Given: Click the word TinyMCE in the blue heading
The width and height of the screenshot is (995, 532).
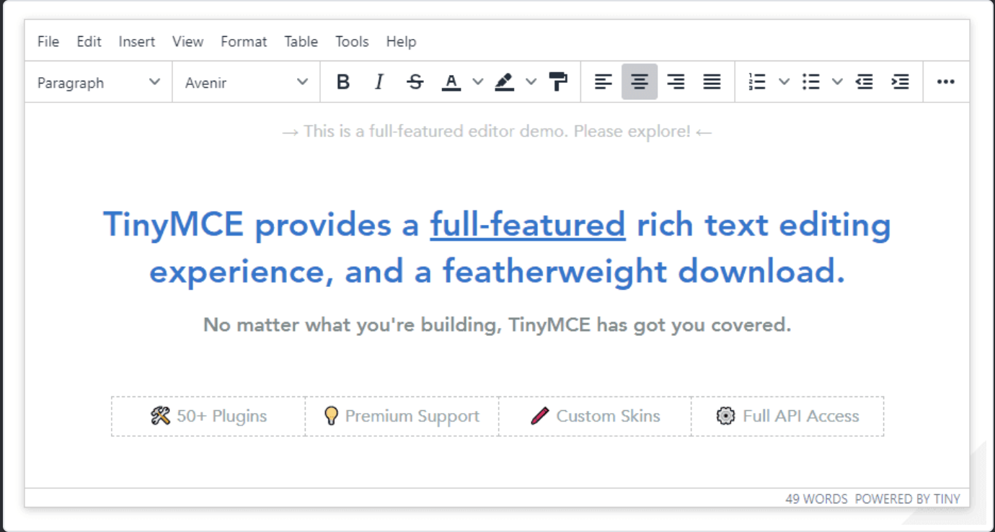Looking at the screenshot, I should click(174, 225).
